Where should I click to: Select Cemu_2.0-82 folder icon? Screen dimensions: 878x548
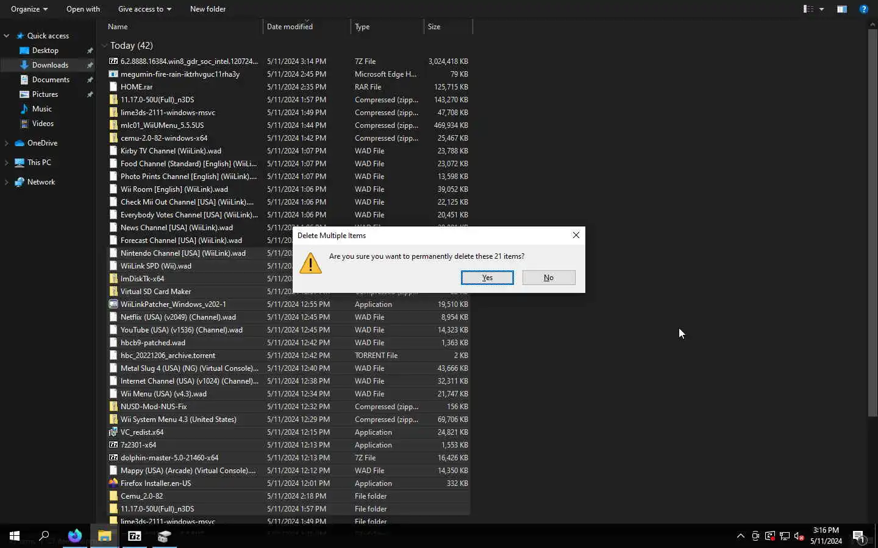pyautogui.click(x=113, y=496)
